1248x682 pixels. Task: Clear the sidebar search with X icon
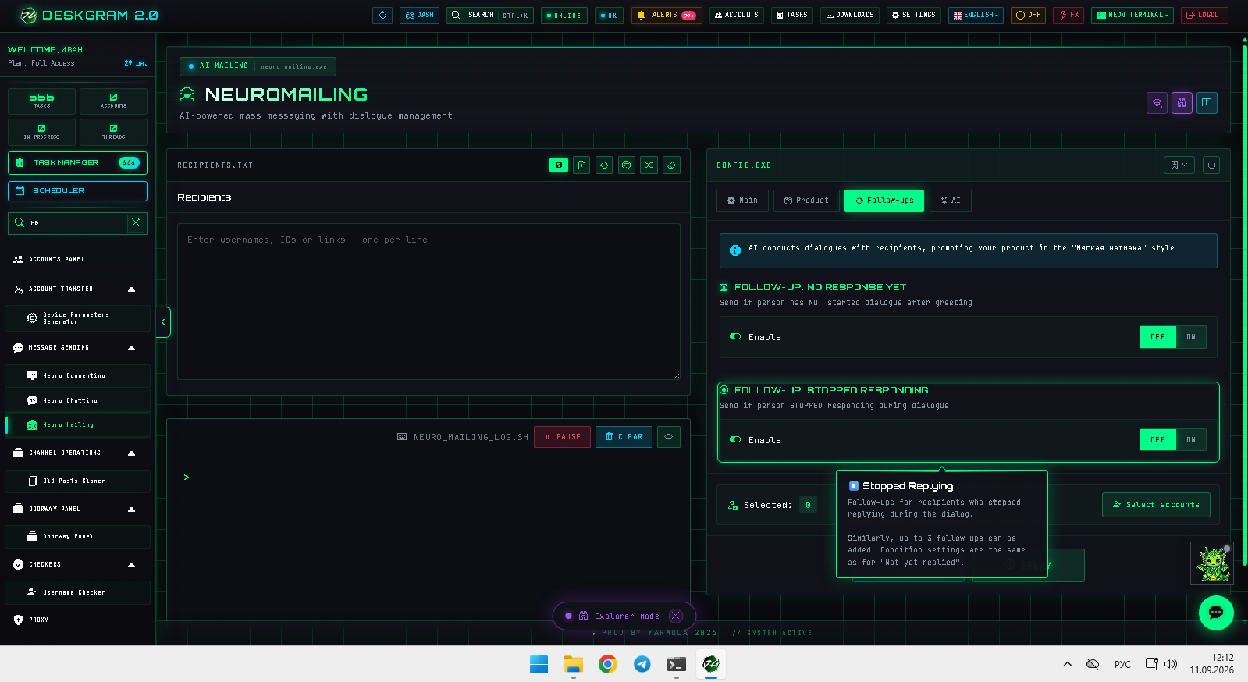(136, 222)
